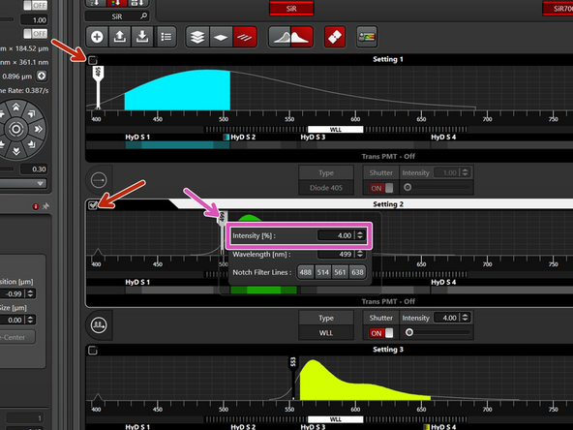Select the Setting 1 title bar
The image size is (573, 430).
[x=388, y=59]
